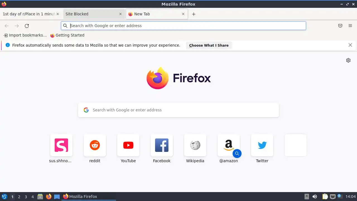Image resolution: width=357 pixels, height=201 pixels.
Task: Click the Back navigation arrow
Action: 7,26
